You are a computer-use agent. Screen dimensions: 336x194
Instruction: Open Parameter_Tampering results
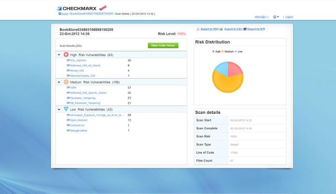click(82, 98)
